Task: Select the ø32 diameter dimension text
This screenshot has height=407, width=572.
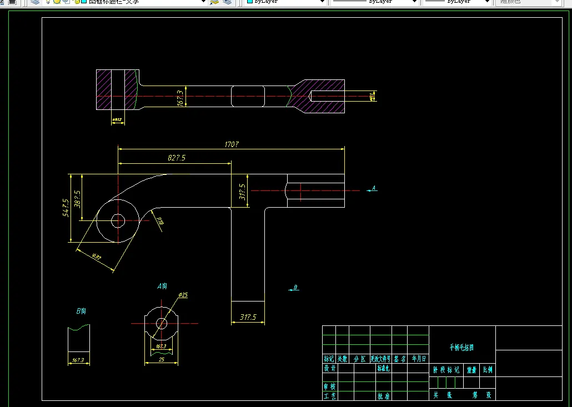Action: [x=96, y=257]
